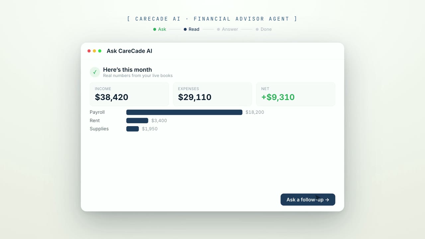Click the Supplies expense bar
The width and height of the screenshot is (425, 239).
coord(132,129)
